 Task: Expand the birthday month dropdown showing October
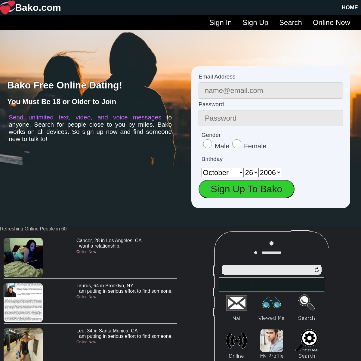click(222, 173)
